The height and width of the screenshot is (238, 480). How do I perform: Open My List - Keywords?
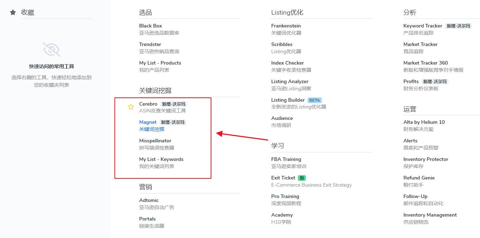tap(161, 159)
